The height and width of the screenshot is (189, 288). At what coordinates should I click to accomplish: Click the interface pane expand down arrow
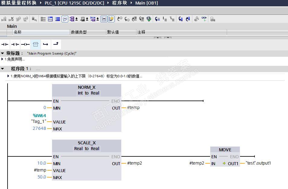(x=168, y=37)
